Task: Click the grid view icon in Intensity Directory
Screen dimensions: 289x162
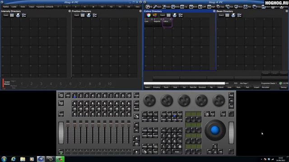Action: pyautogui.click(x=12, y=15)
